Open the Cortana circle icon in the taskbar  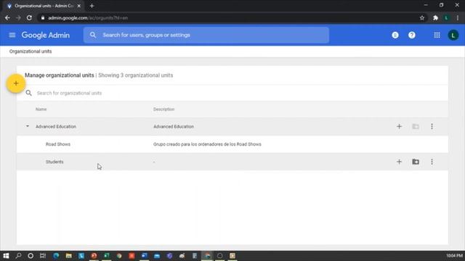click(31, 256)
